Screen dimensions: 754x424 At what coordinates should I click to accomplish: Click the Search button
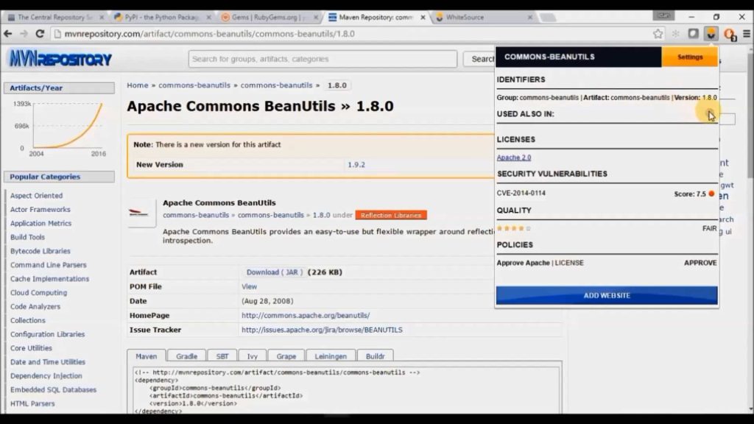[x=481, y=59]
